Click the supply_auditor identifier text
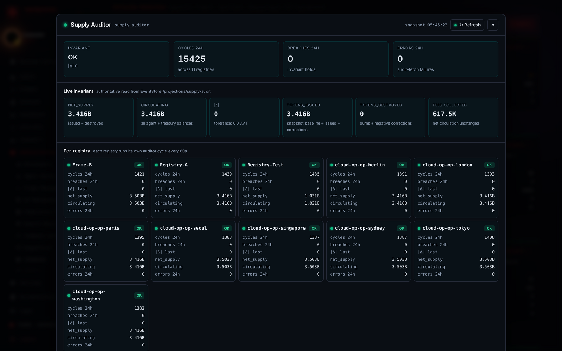The height and width of the screenshot is (351, 562). 132,25
